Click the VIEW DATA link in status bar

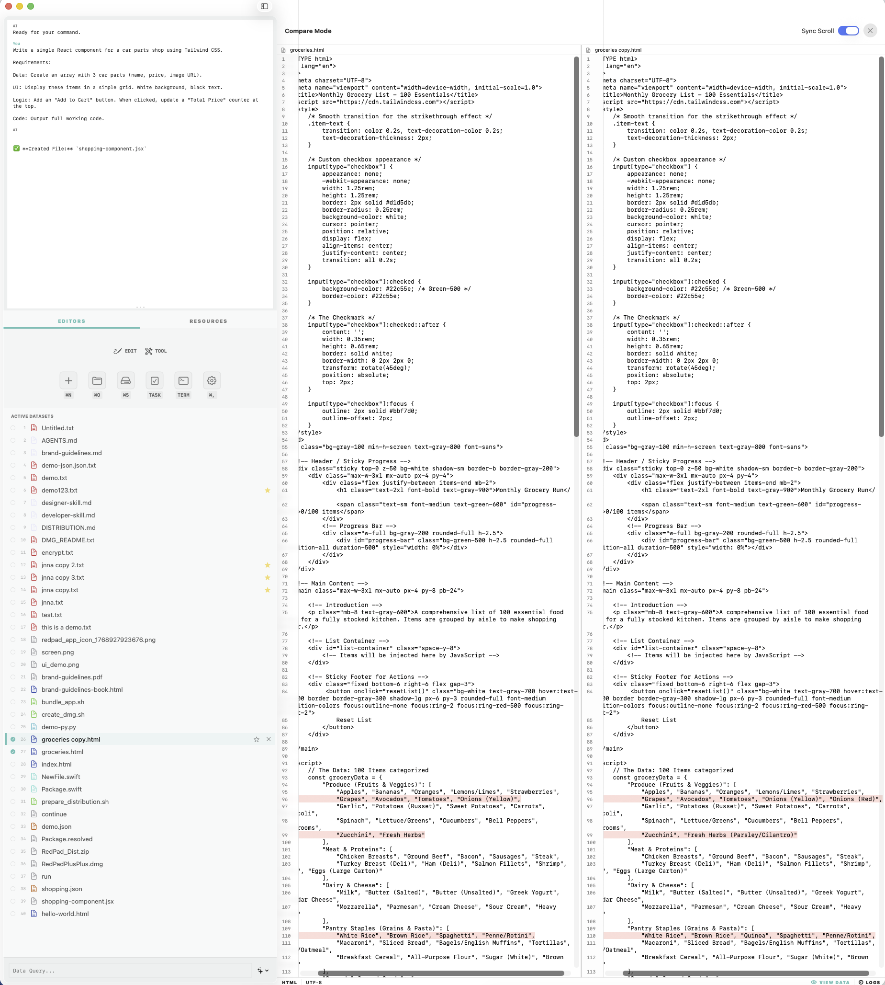(830, 982)
